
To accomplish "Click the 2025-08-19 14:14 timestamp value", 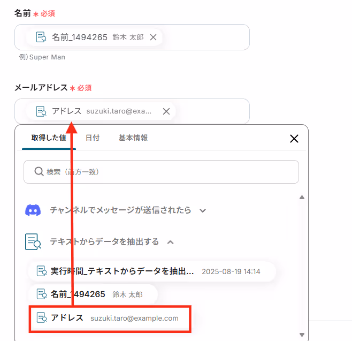I will click(231, 271).
